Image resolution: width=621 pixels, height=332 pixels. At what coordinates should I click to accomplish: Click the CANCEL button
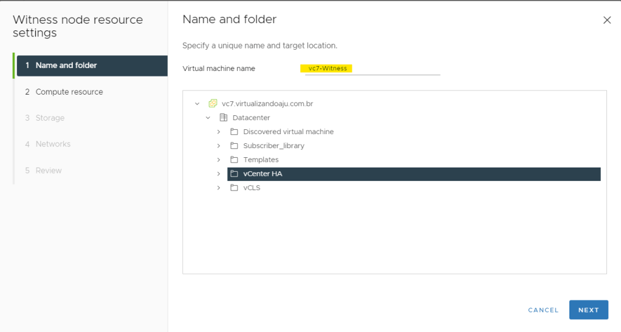click(x=543, y=310)
